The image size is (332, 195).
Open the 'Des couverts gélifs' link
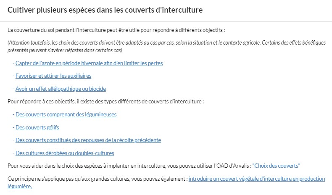37,127
